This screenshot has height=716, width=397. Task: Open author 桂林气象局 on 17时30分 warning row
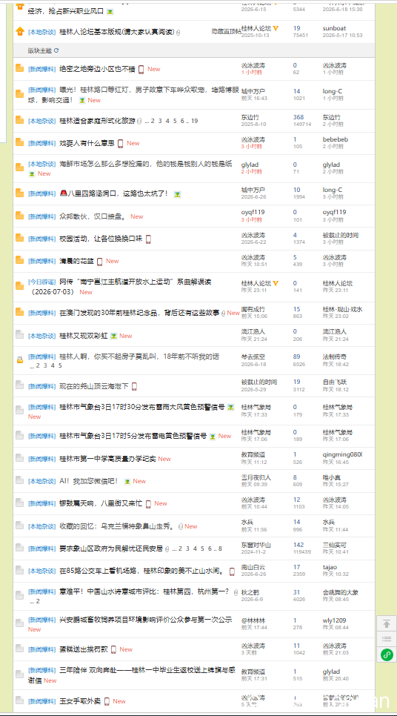[256, 407]
